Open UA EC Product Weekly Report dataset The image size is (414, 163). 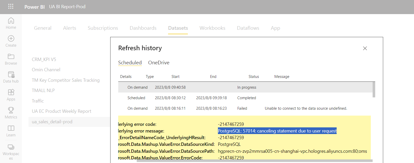61,111
